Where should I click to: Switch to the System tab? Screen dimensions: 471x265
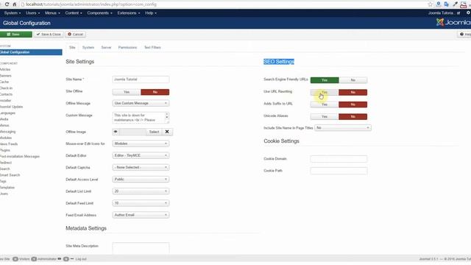(x=88, y=47)
